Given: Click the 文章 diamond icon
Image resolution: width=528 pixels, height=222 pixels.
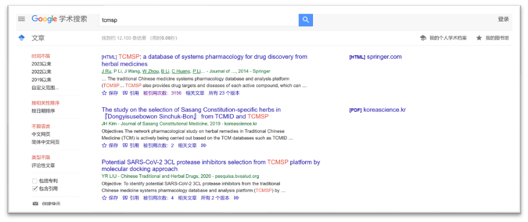Looking at the screenshot, I should pos(22,38).
